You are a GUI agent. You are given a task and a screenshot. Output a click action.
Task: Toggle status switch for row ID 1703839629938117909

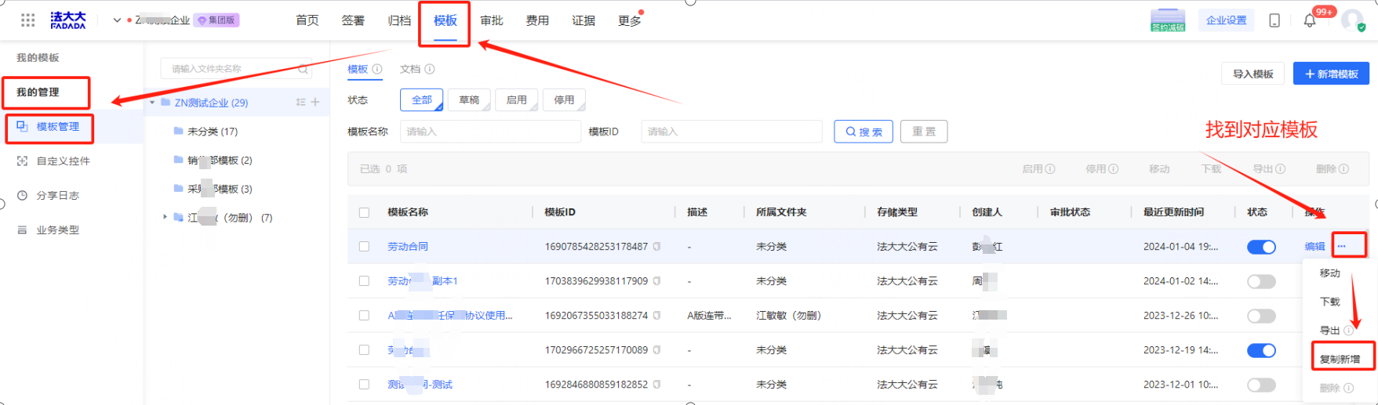(1261, 281)
